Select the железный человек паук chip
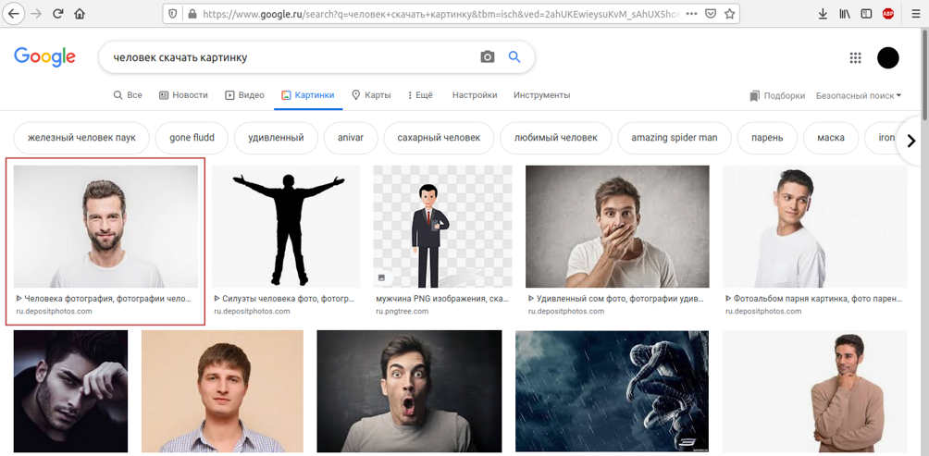Image resolution: width=929 pixels, height=456 pixels. tap(81, 138)
